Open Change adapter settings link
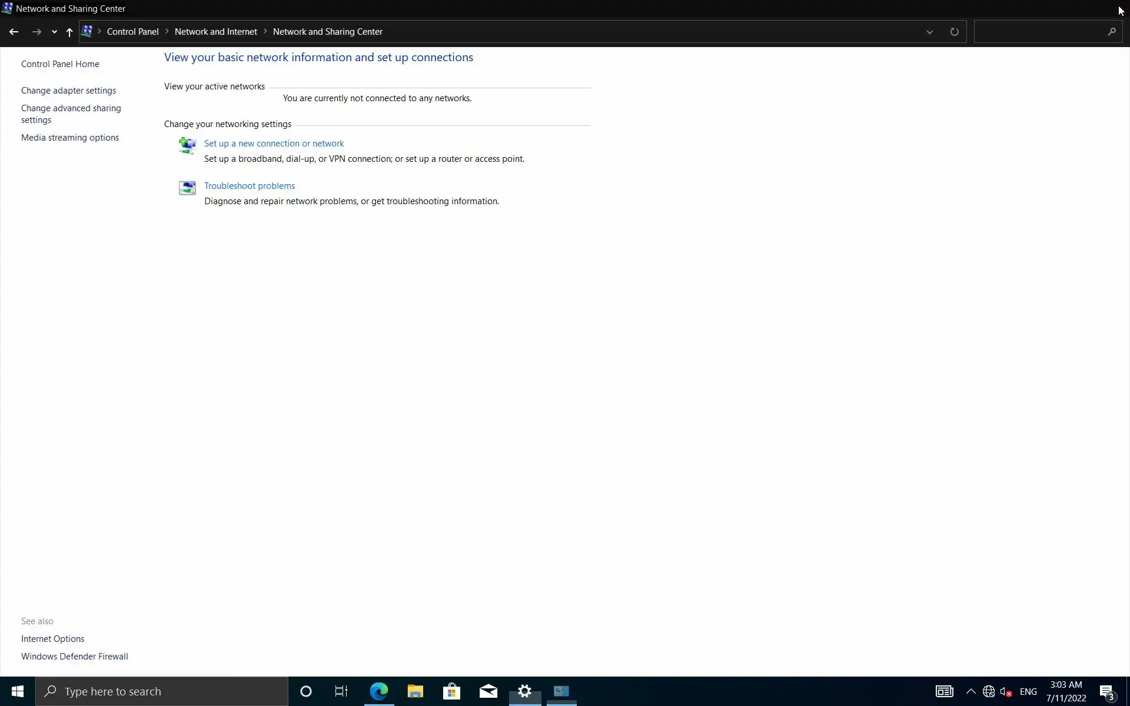Image resolution: width=1130 pixels, height=706 pixels. [68, 91]
